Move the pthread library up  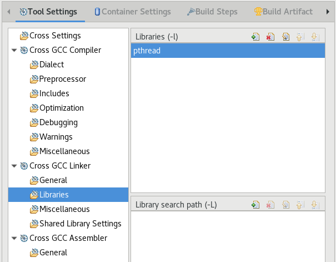pyautogui.click(x=300, y=37)
